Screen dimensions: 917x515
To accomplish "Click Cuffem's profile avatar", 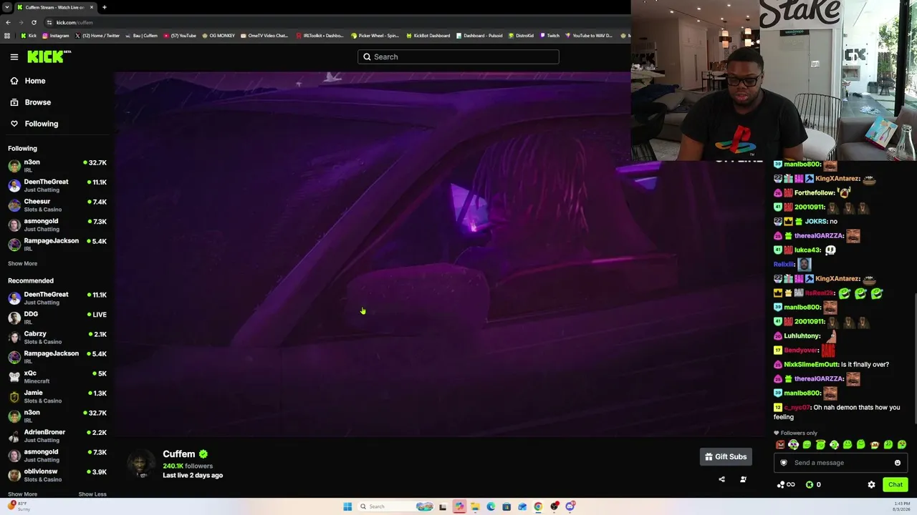I will [141, 463].
